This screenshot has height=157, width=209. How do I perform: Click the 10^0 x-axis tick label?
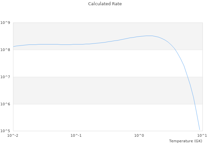(x=139, y=135)
